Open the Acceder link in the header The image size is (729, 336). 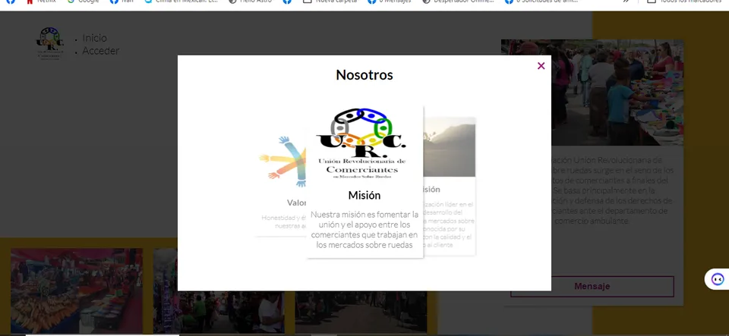pyautogui.click(x=100, y=51)
